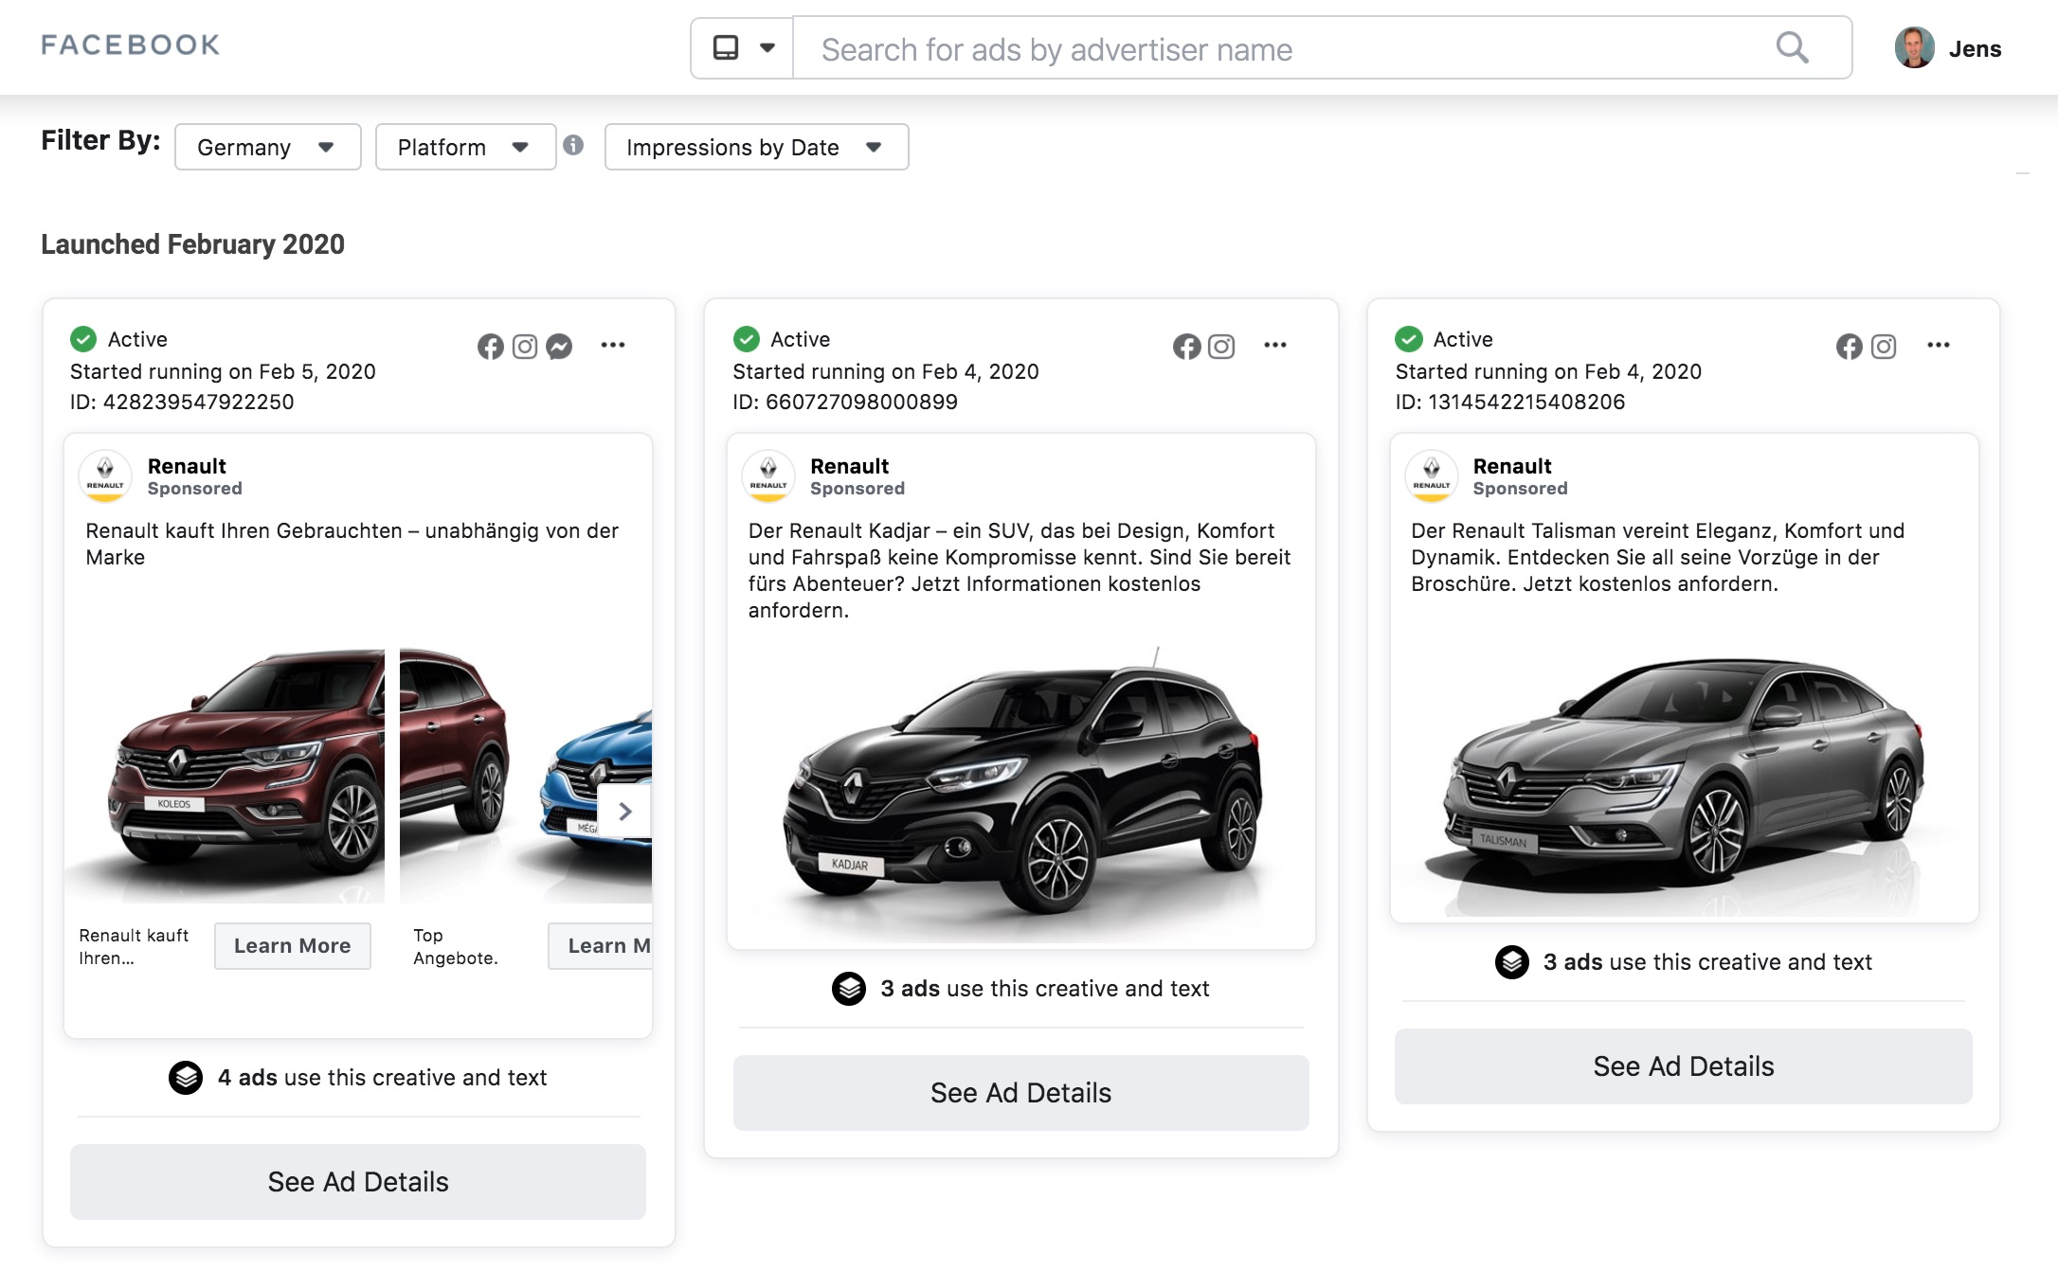Click the search for ads input field

1322,47
